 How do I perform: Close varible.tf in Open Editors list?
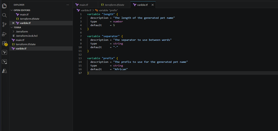[x=13, y=23]
